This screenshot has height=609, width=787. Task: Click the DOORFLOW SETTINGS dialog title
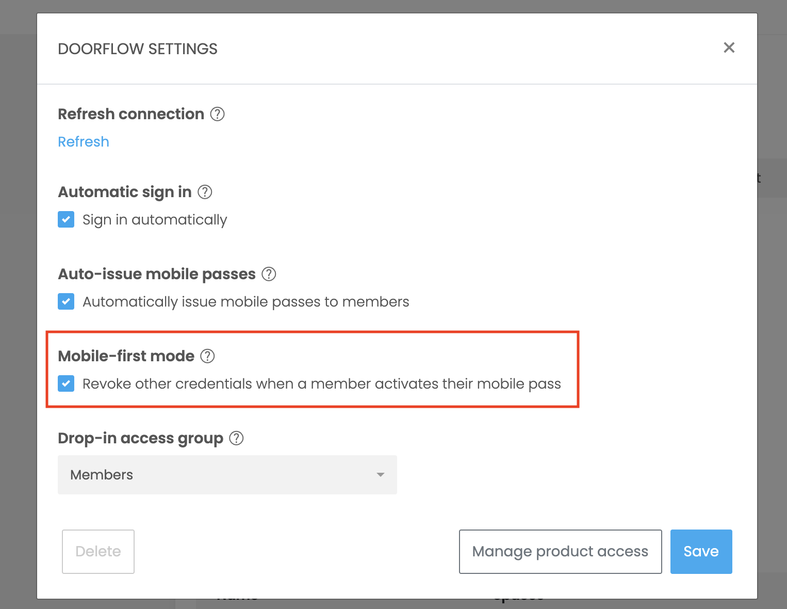coord(138,49)
